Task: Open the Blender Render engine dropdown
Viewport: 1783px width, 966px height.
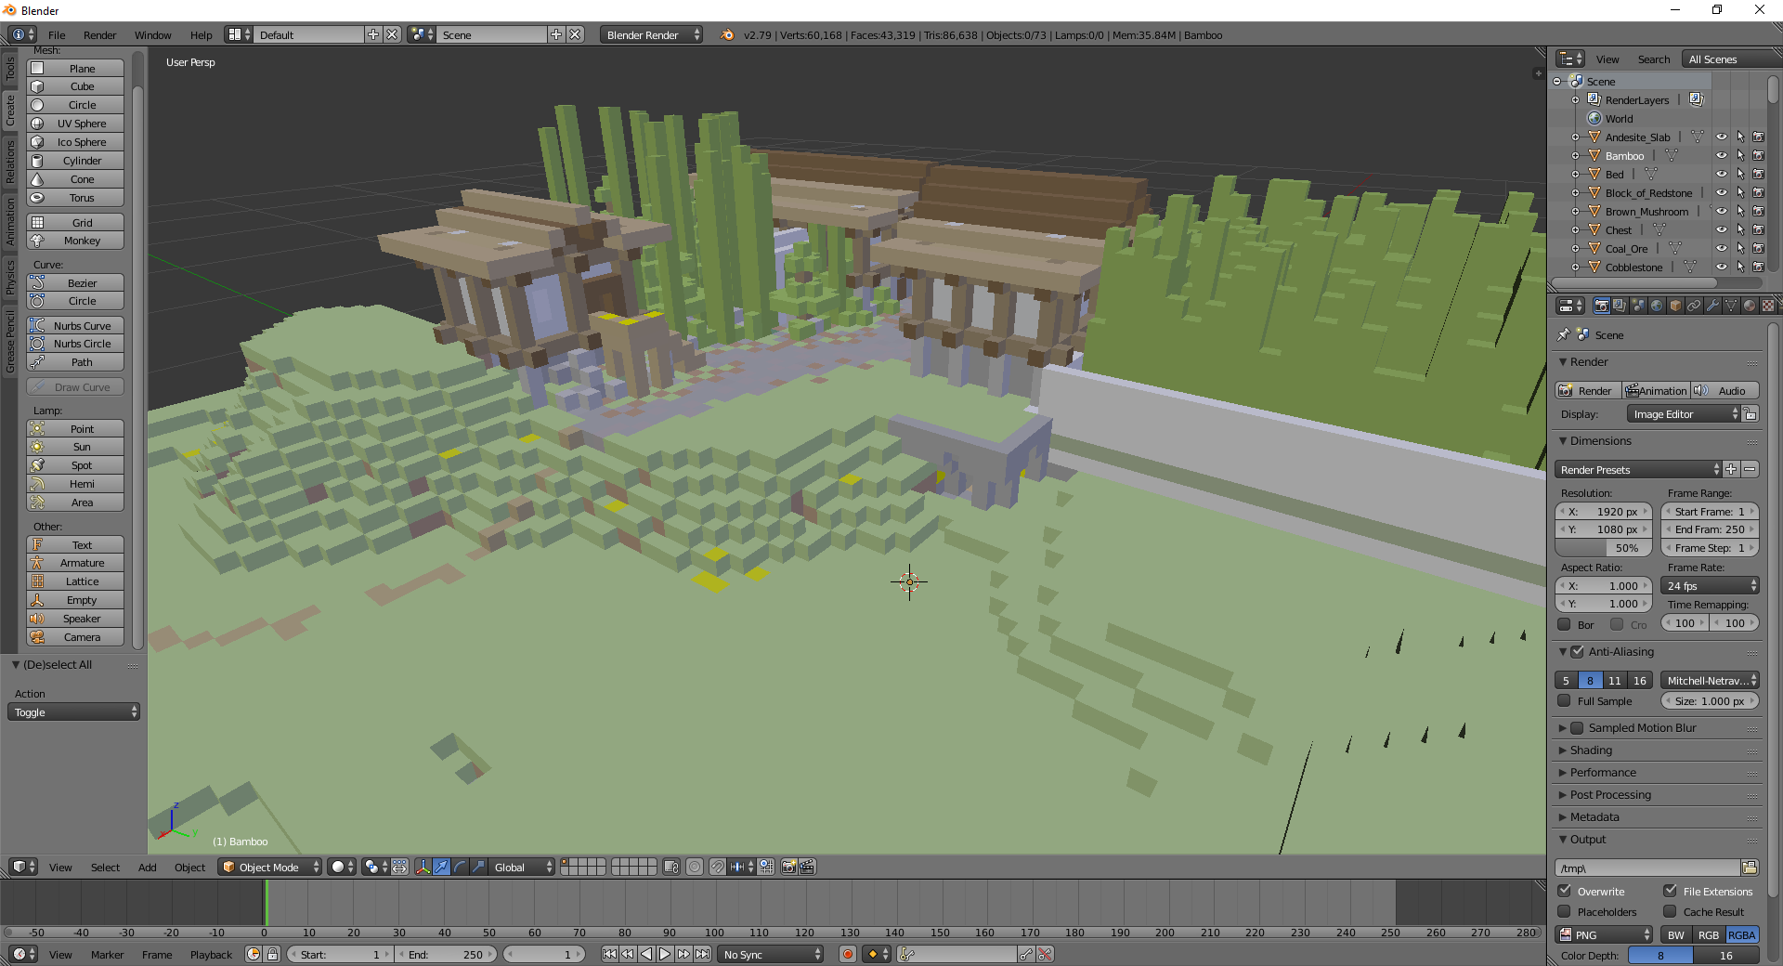Action: (652, 35)
